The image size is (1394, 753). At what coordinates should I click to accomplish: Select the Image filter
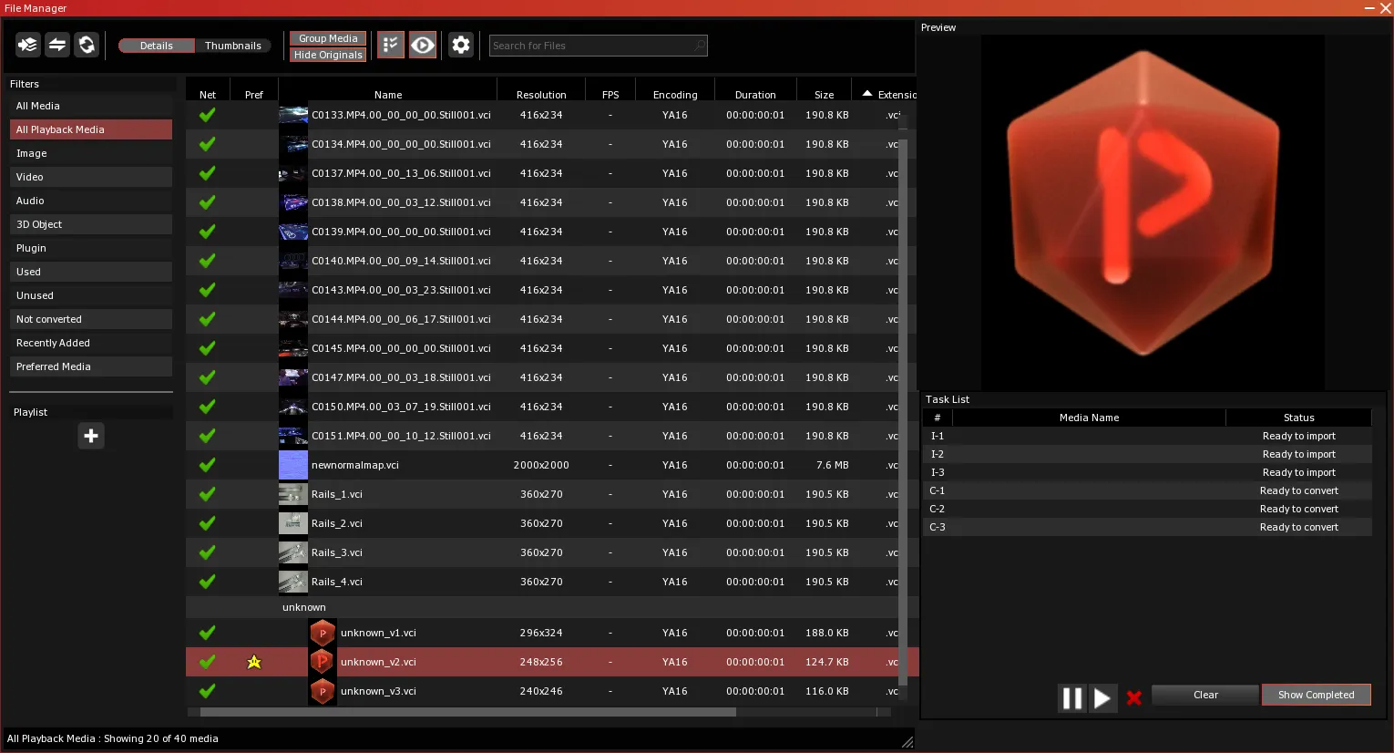(x=91, y=153)
